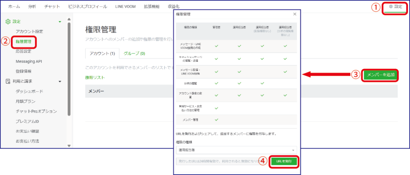Click the 権限管理 page heading
Image resolution: width=410 pixels, height=175 pixels.
(100, 30)
